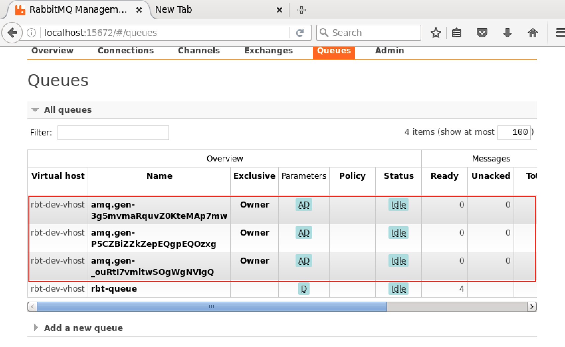Open the downloads arrow icon

(x=507, y=33)
